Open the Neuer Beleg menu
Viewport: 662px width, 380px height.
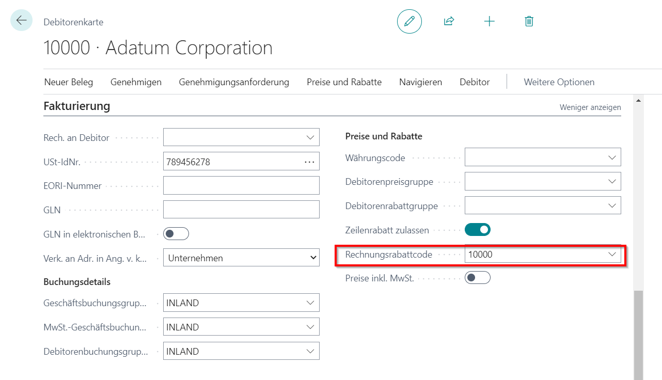pos(69,82)
